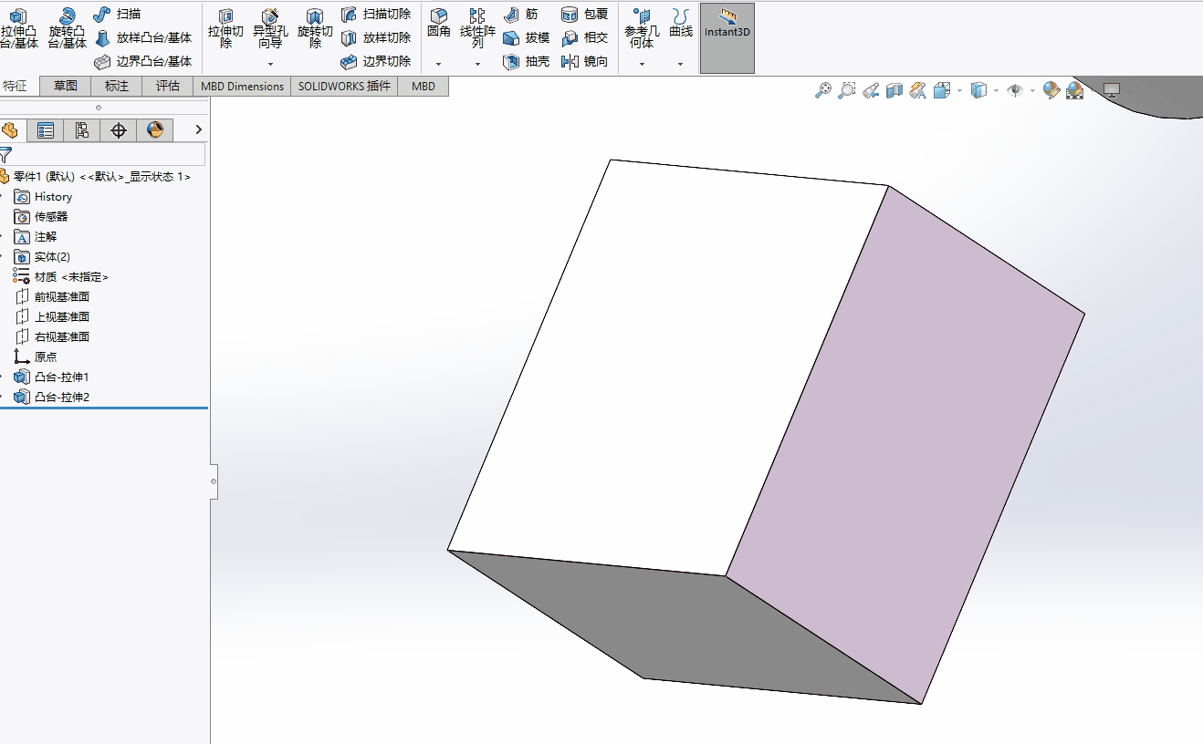Screen dimensions: 1203x744
Task: Click the Previous View icon
Action: click(871, 90)
